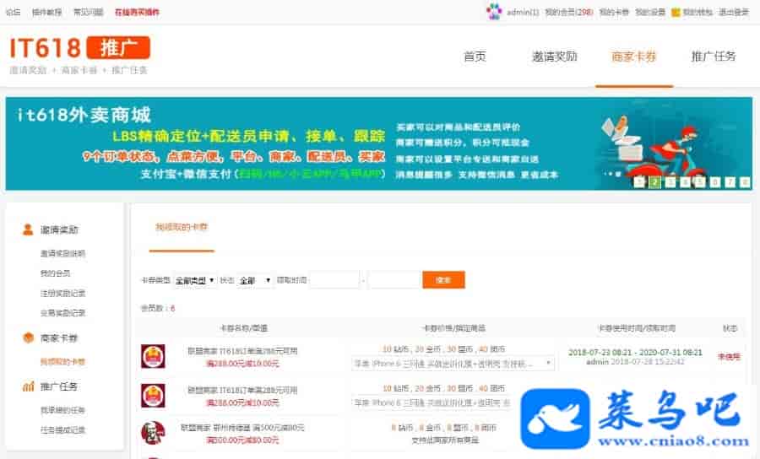Click the 卡券价格/指定商品 column header
Screen dimensions: 760x459
pyautogui.click(x=453, y=328)
